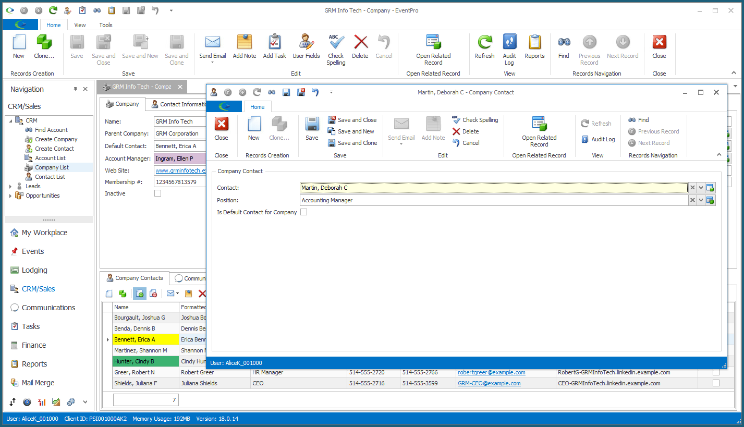Open the record beside the Position field
This screenshot has height=427, width=744.
point(710,200)
